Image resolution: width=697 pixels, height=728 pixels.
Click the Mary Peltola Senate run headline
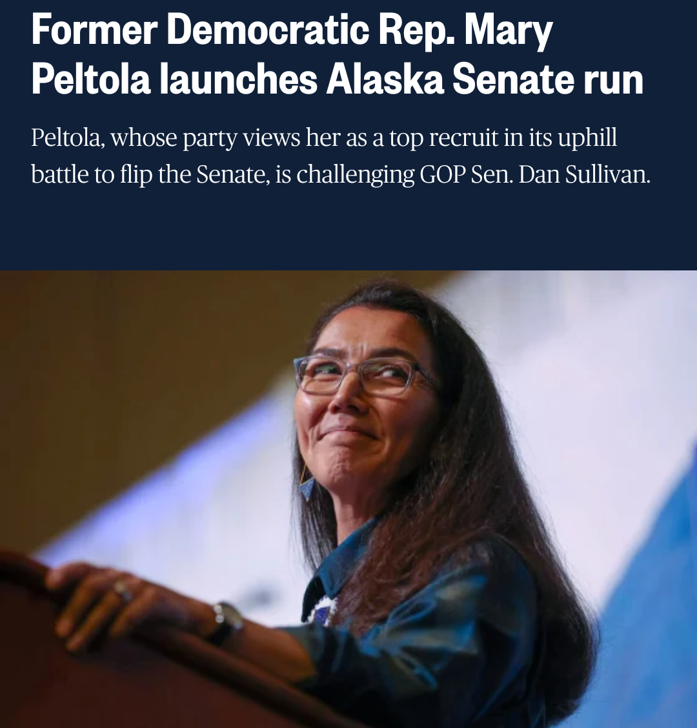338,54
